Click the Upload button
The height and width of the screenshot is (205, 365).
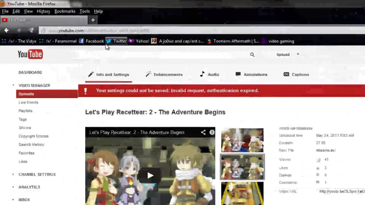tap(283, 54)
